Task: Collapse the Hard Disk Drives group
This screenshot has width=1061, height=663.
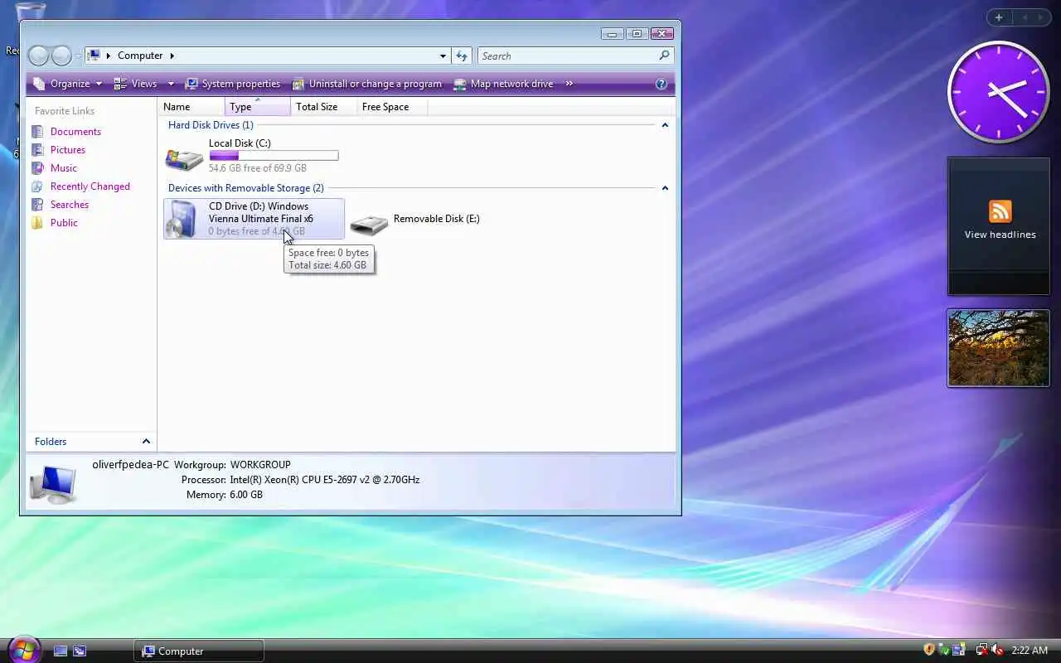Action: click(x=665, y=125)
